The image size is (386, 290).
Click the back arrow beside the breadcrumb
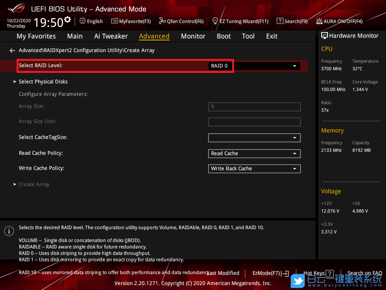pyautogui.click(x=12, y=50)
